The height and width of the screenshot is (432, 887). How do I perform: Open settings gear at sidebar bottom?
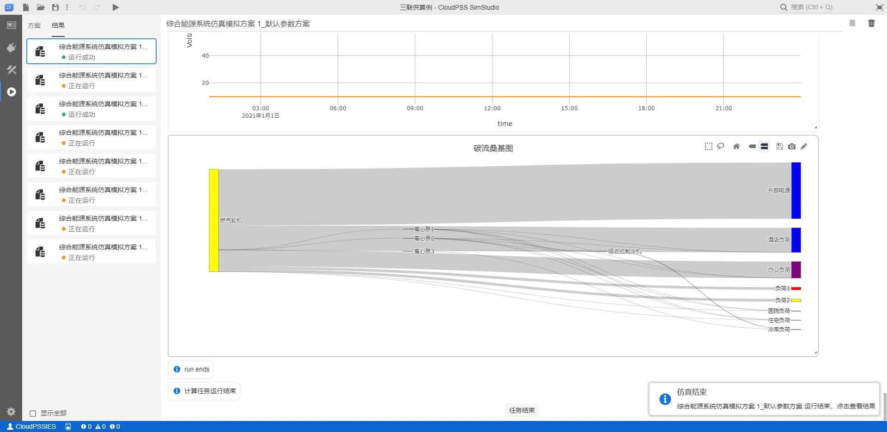[11, 411]
